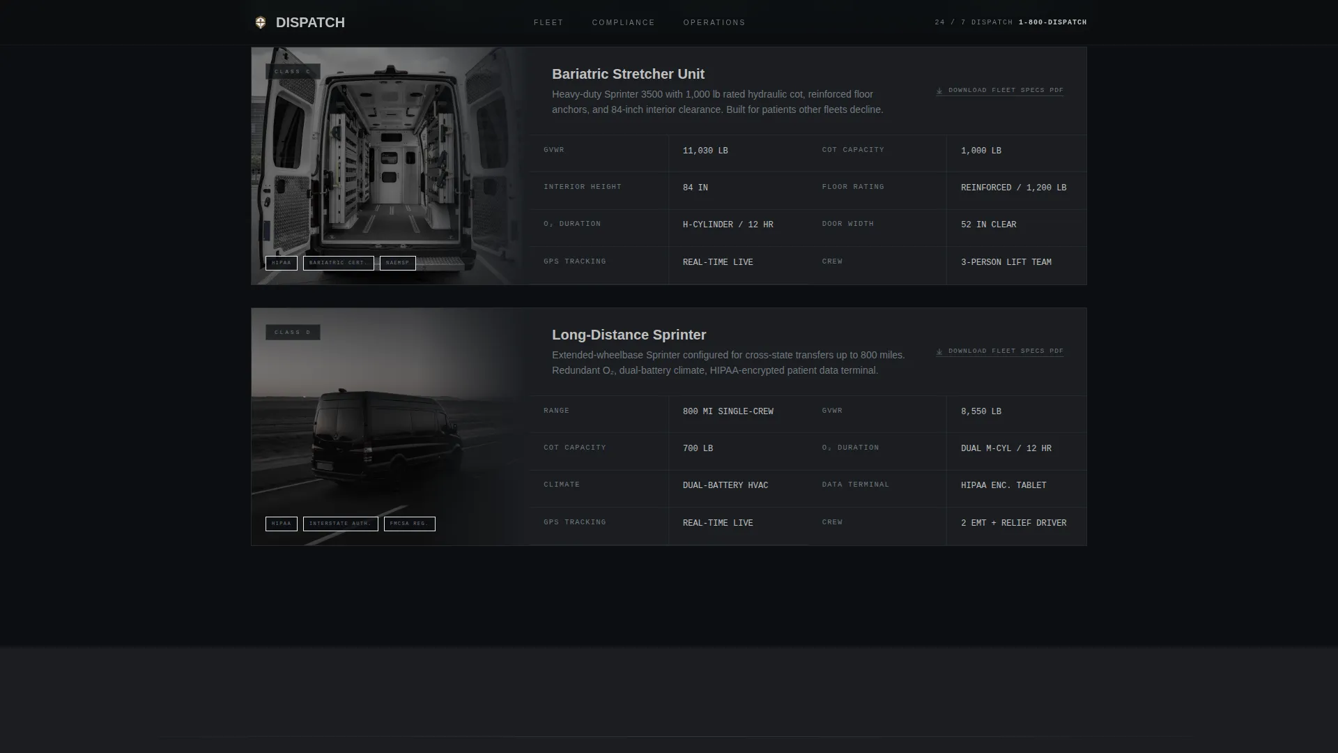Select the 2 EMT + RELIEF DRIVER value

1013,523
